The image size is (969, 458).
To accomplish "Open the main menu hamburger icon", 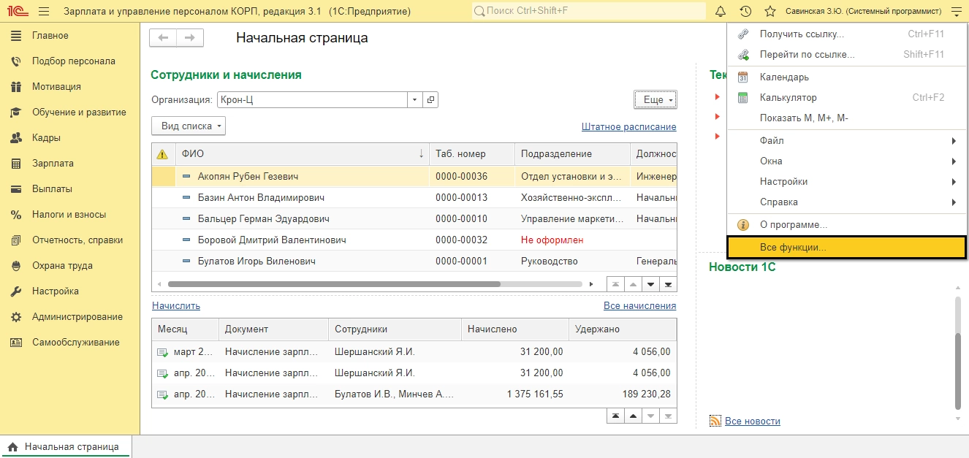I will point(957,12).
